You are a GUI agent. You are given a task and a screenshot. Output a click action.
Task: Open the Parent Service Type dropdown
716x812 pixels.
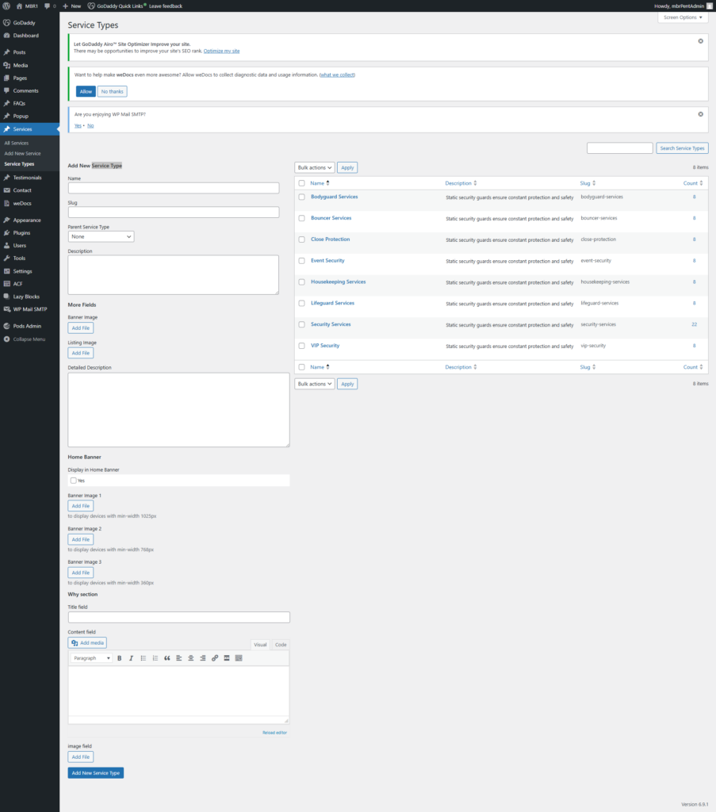[101, 236]
